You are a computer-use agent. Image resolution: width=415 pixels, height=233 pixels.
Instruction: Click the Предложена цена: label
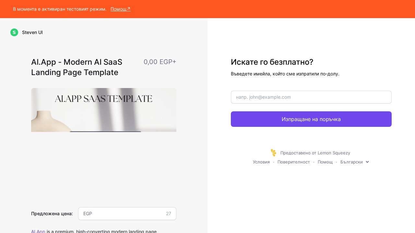52,214
